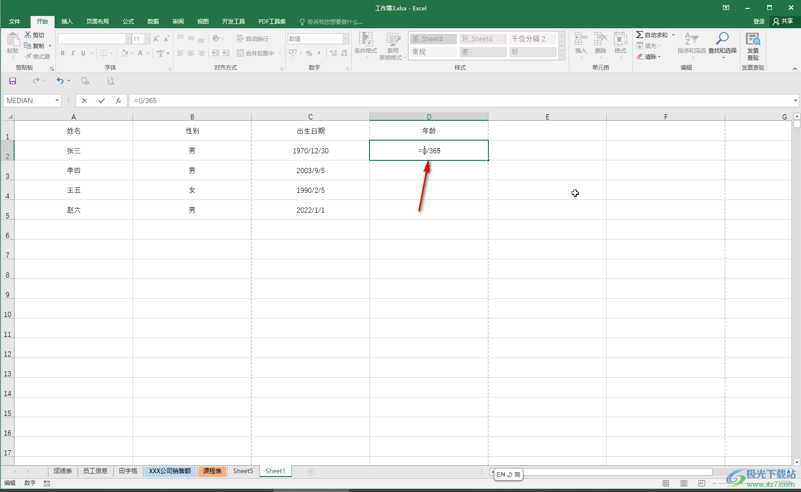The image size is (801, 492).
Task: Switch to Page Layout view in status bar
Action: (684, 483)
